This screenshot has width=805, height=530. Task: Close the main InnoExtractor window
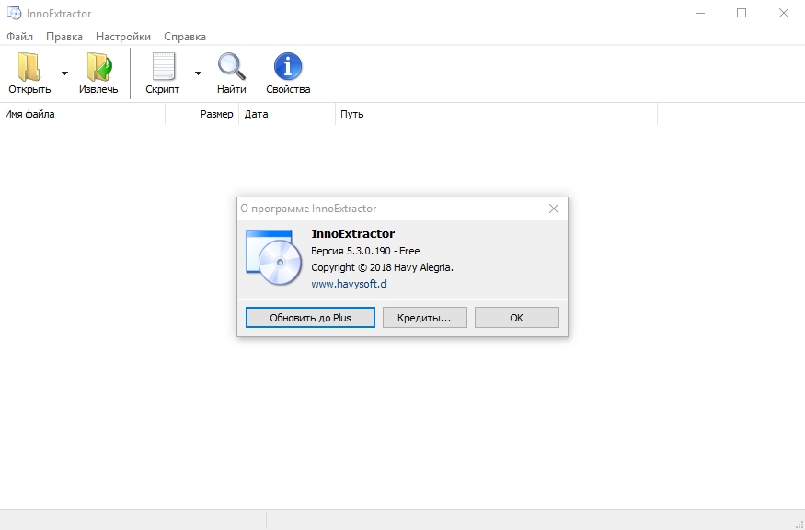pyautogui.click(x=784, y=14)
